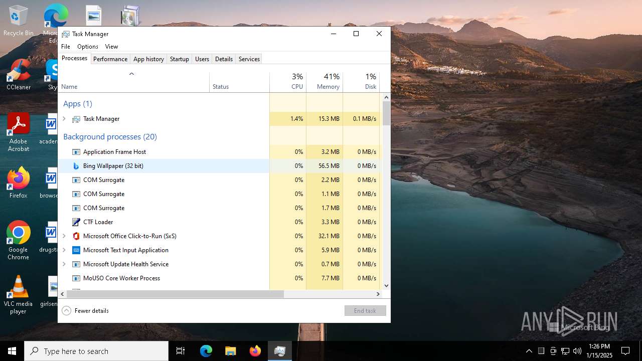Click the Windows Start button

[12, 351]
